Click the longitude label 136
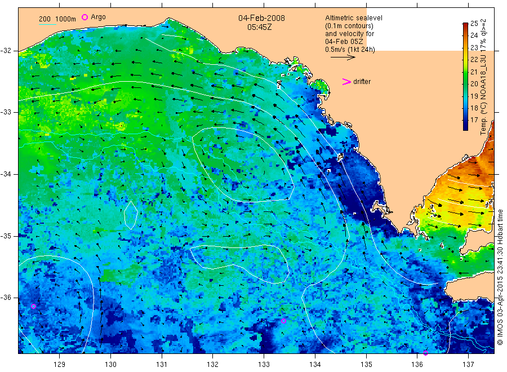This screenshot has height=372, width=507. tap(417, 365)
